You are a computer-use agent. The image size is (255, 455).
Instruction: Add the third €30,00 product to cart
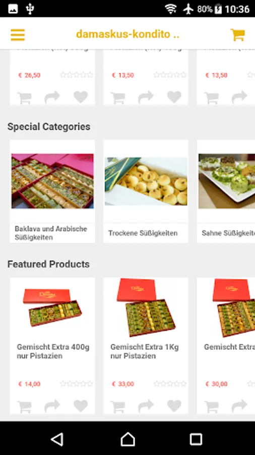coord(212,406)
